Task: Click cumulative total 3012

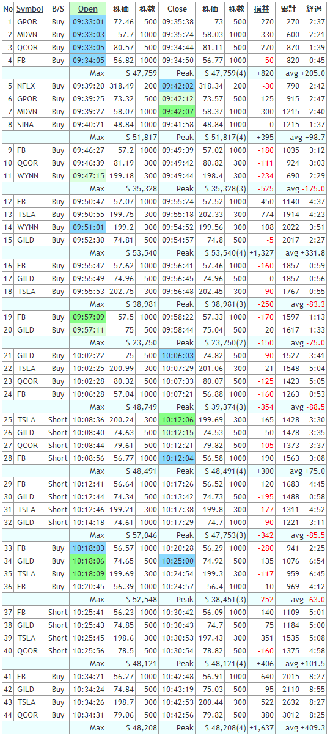Action: pyautogui.click(x=291, y=715)
